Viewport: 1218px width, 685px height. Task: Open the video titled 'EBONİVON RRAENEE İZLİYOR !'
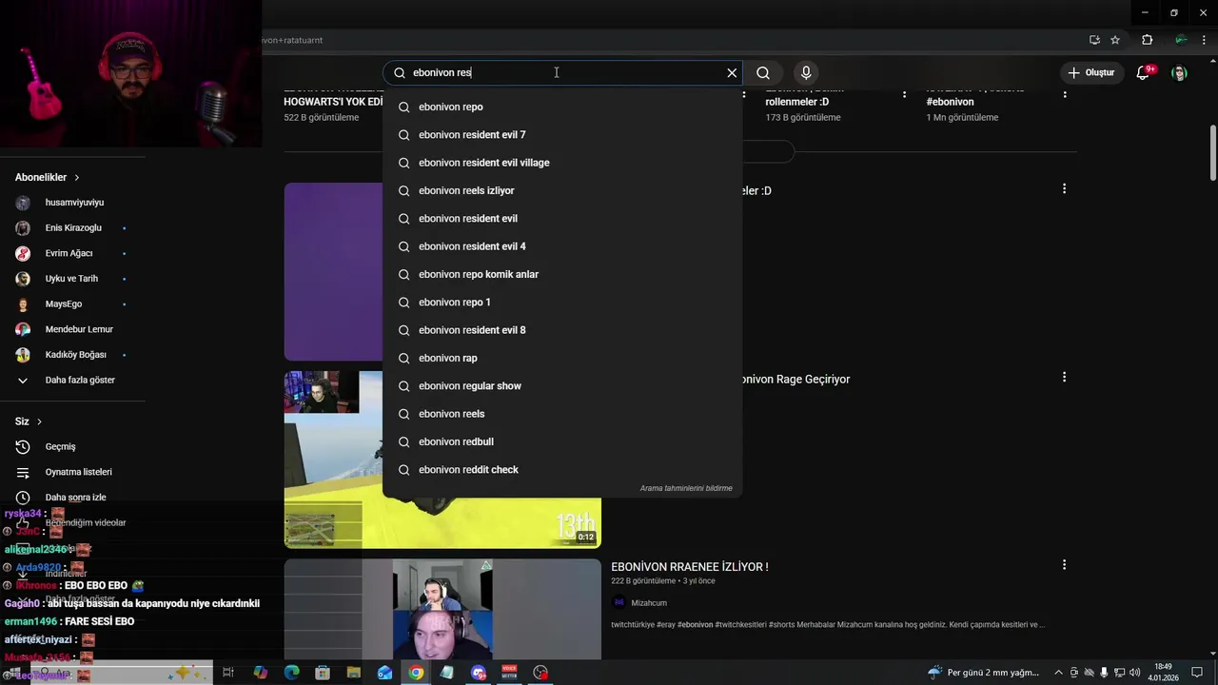(690, 567)
